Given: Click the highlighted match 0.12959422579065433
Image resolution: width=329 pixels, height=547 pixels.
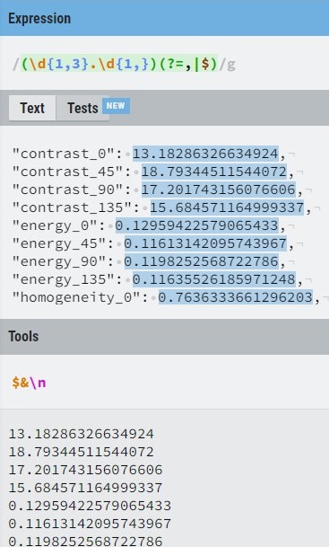Looking at the screenshot, I should [x=197, y=225].
